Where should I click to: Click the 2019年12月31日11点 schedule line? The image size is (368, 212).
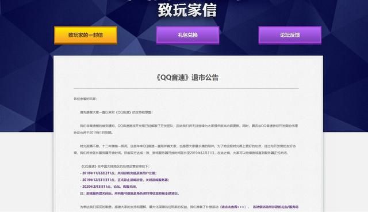click(125, 180)
